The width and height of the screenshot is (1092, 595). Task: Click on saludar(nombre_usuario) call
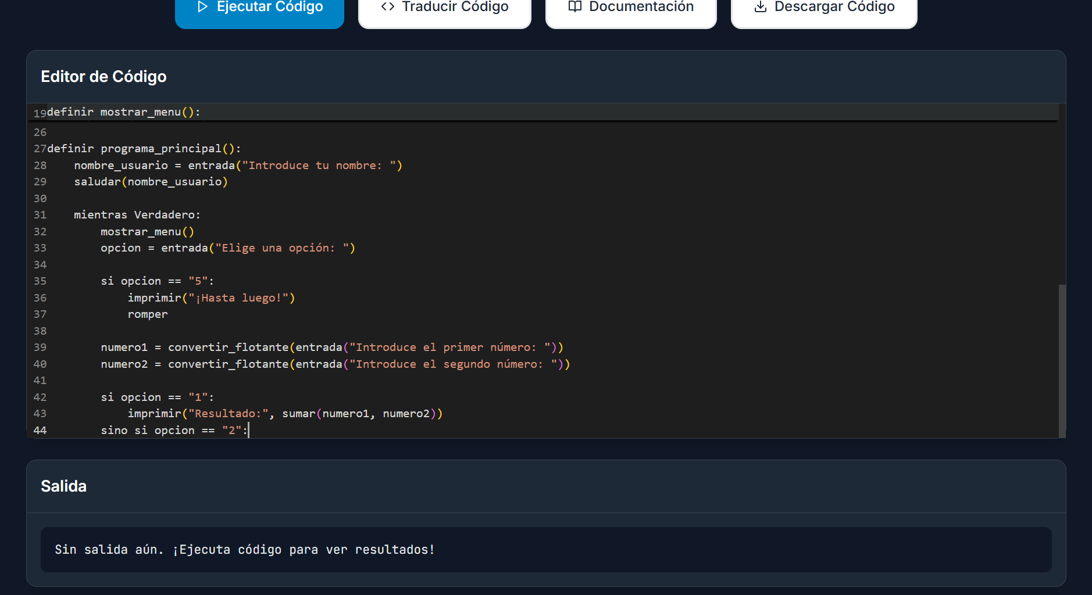tap(151, 182)
